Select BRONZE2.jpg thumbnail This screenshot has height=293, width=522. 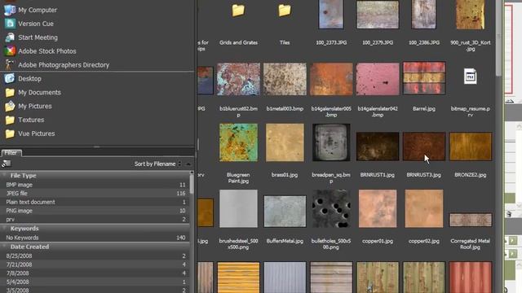tap(470, 146)
